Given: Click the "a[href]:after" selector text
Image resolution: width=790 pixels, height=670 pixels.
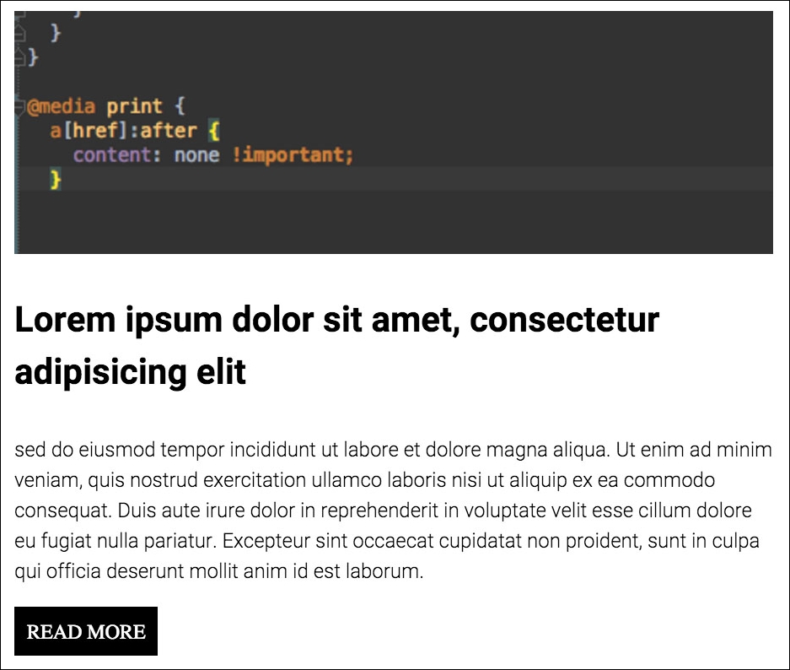Looking at the screenshot, I should pos(123,131).
